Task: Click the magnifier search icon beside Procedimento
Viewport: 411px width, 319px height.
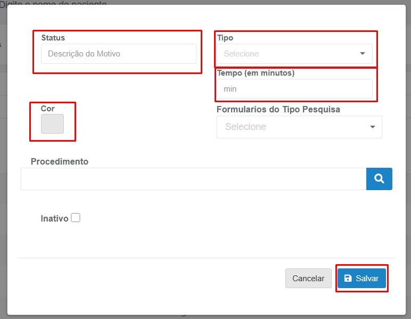Action: point(379,179)
